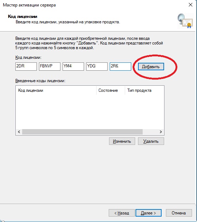Click the fifth license field 2R6
This screenshot has width=197, height=222.
[120, 67]
